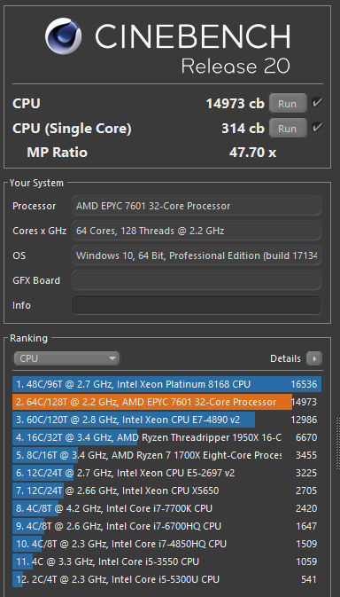Open the CPU ranking dropdown
Screen dimensions: 340x597
66,358
